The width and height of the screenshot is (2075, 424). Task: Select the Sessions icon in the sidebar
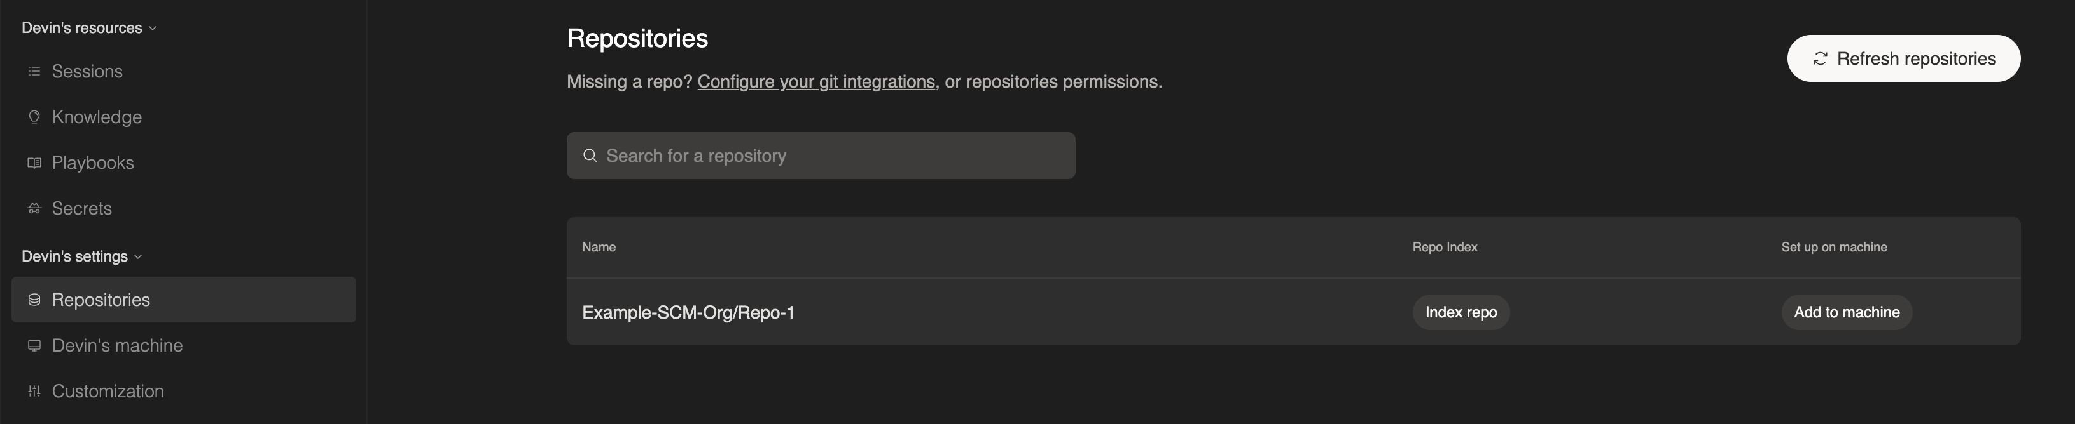pos(34,70)
